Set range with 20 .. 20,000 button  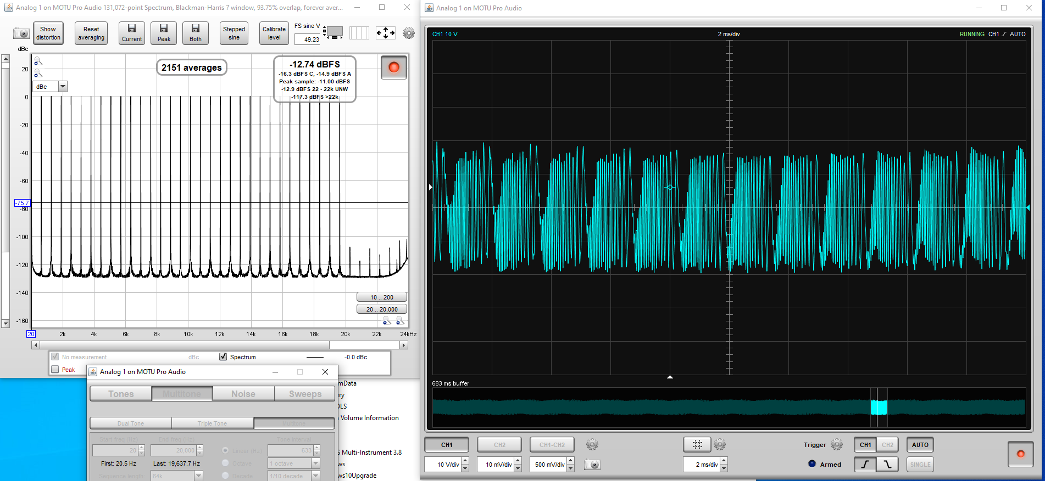[382, 309]
